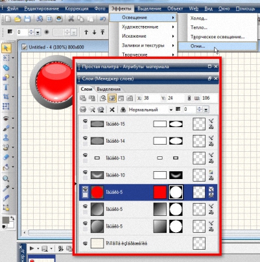Open the Коррекция menu
The width and height of the screenshot is (260, 262).
pos(77,8)
